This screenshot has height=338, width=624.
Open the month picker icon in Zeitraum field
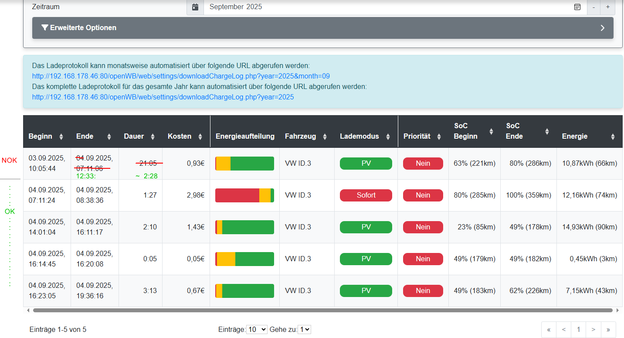pyautogui.click(x=577, y=7)
